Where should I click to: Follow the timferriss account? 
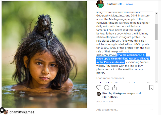click(129, 4)
